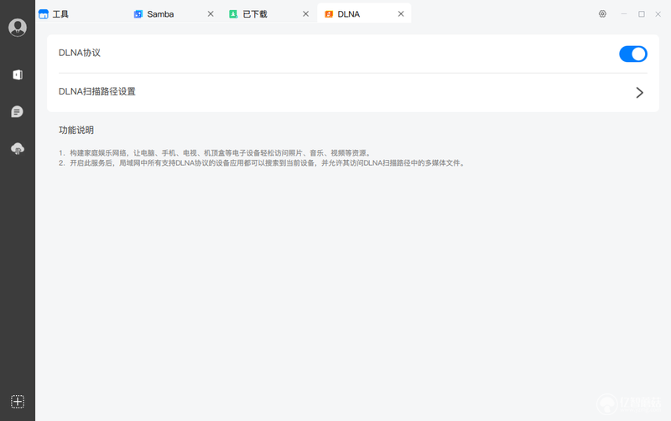The width and height of the screenshot is (671, 421).
Task: Expand DLNA扫描路径设置 chevron arrow
Action: coord(639,92)
